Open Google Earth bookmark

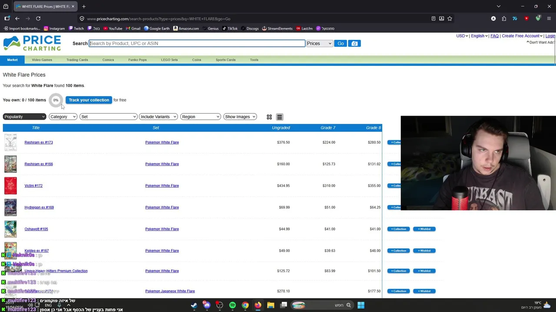pyautogui.click(x=157, y=29)
